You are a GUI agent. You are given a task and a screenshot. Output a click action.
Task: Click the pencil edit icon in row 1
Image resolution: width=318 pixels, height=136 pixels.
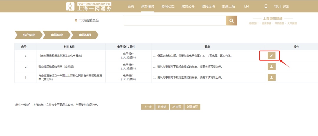(271, 55)
